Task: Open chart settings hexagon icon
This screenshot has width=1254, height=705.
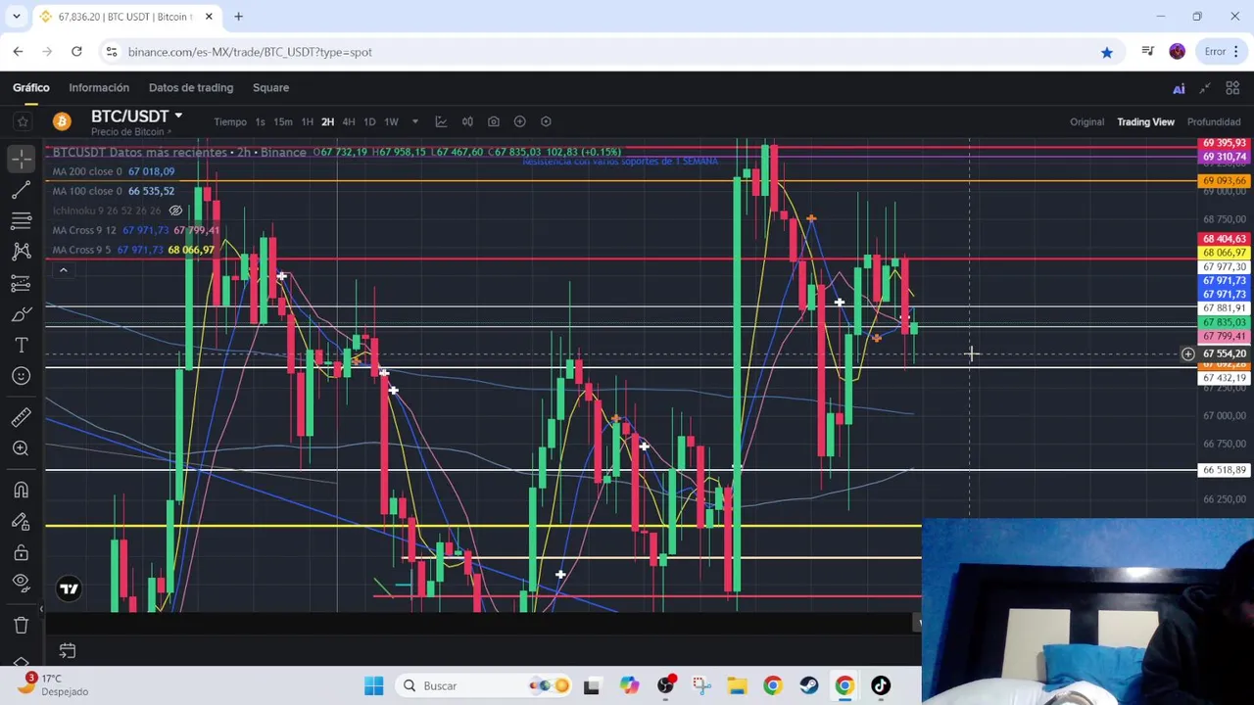Action: [x=547, y=121]
